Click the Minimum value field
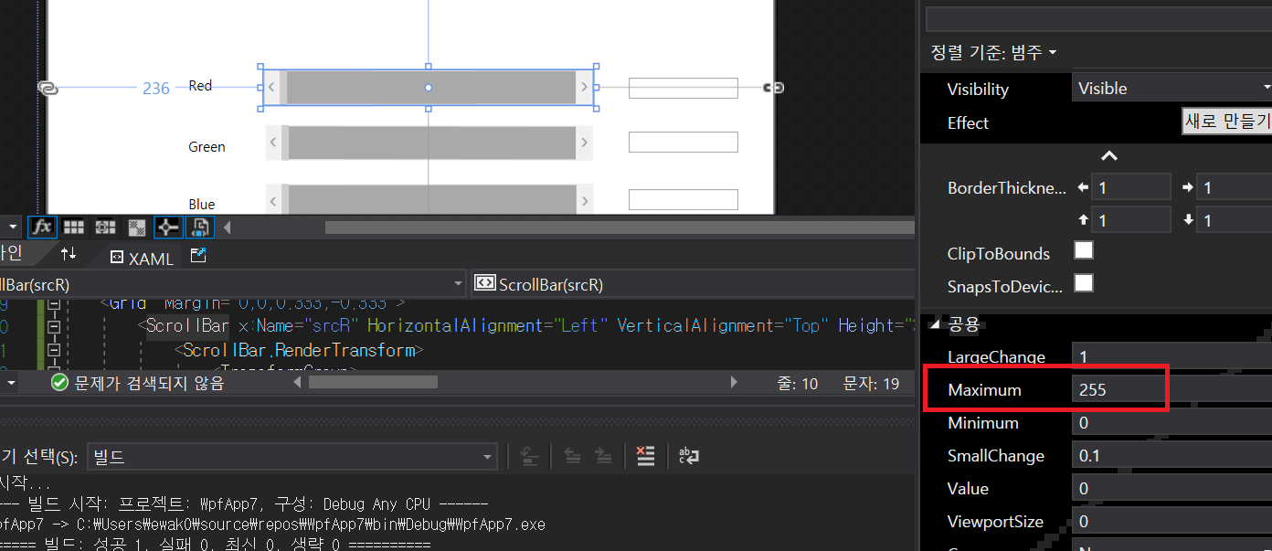Image resolution: width=1272 pixels, height=551 pixels. tap(1171, 422)
